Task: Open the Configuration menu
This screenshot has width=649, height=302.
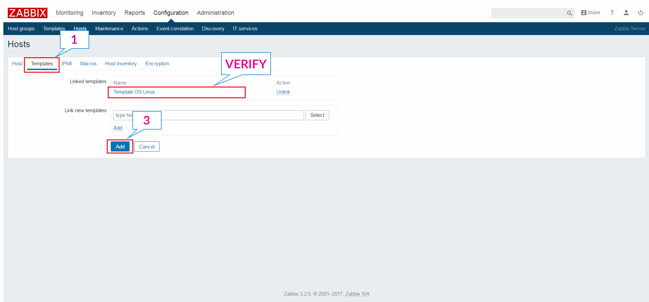Action: [171, 13]
